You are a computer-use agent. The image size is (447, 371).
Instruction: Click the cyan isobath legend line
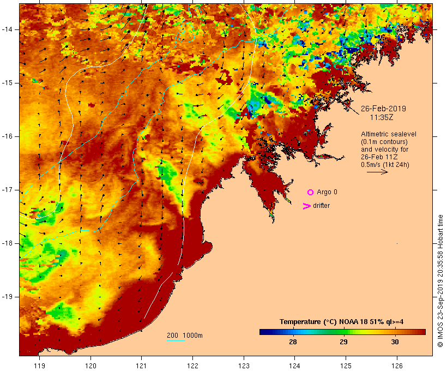pos(176,340)
